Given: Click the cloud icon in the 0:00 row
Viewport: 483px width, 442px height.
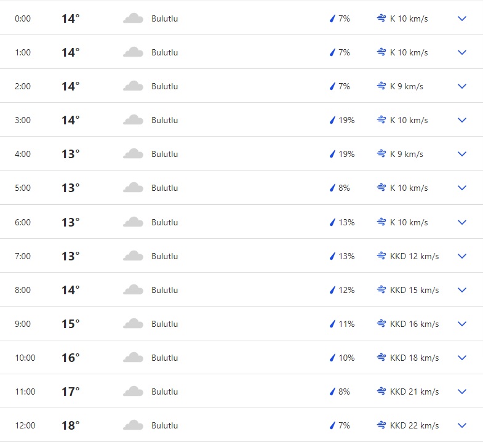Looking at the screenshot, I should point(133,18).
